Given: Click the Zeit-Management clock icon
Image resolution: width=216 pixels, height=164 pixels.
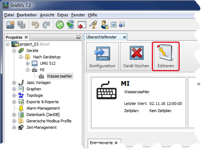Looking at the screenshot, I should [x=21, y=127].
